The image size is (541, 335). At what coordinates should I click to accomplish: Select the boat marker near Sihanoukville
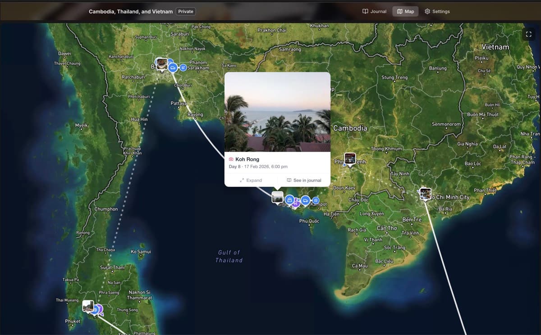click(x=289, y=199)
